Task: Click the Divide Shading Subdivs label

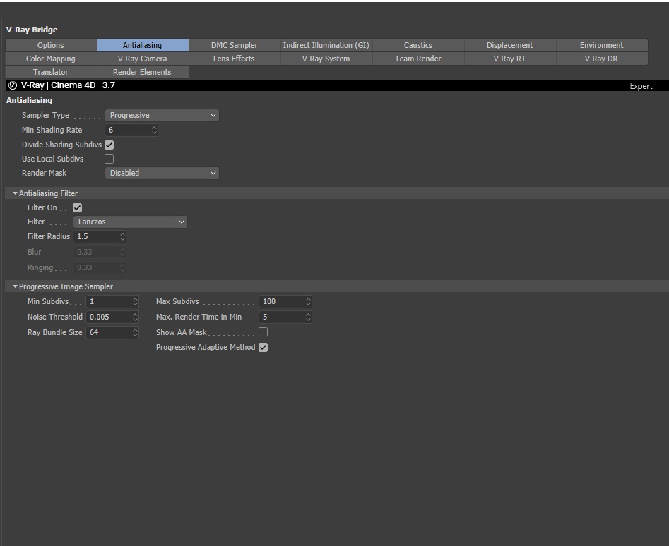Action: pos(62,145)
